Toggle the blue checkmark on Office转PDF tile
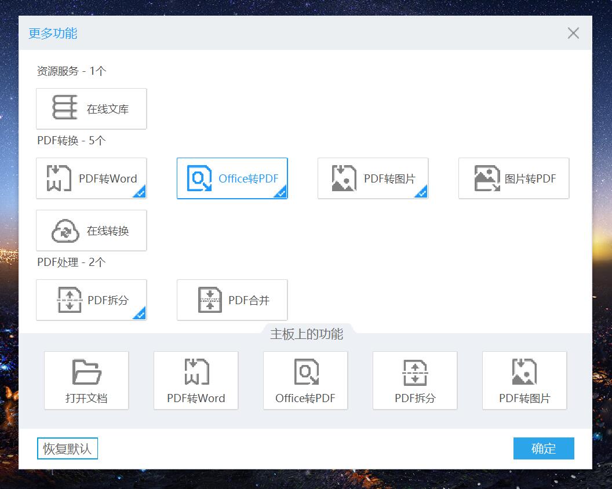 (281, 192)
